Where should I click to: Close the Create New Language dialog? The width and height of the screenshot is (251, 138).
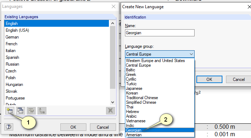[x=249, y=7]
